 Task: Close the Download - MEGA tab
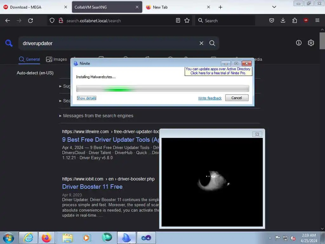(66, 7)
